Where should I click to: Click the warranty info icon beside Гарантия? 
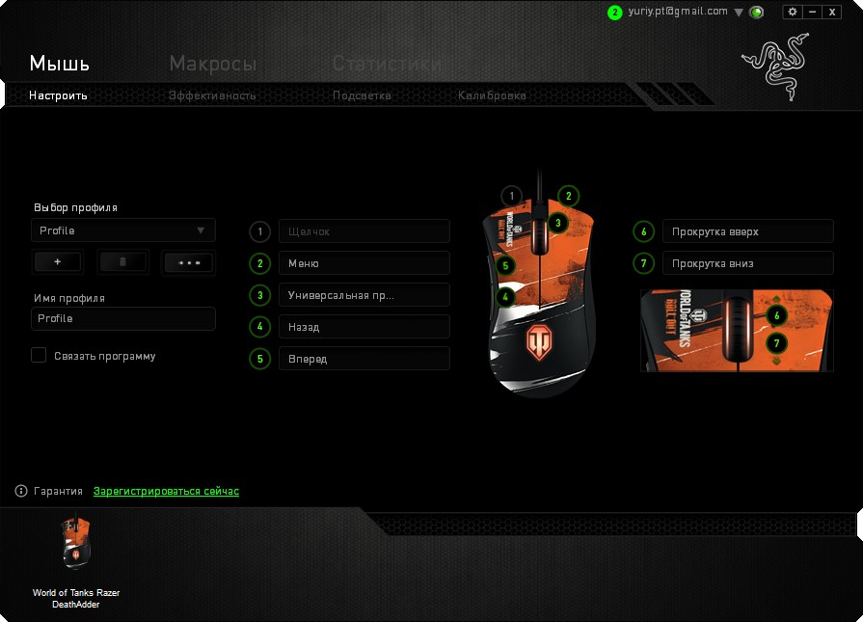tap(21, 491)
